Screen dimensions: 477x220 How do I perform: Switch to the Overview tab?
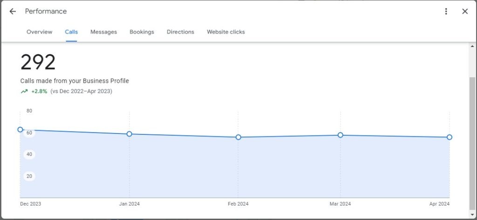pos(39,32)
